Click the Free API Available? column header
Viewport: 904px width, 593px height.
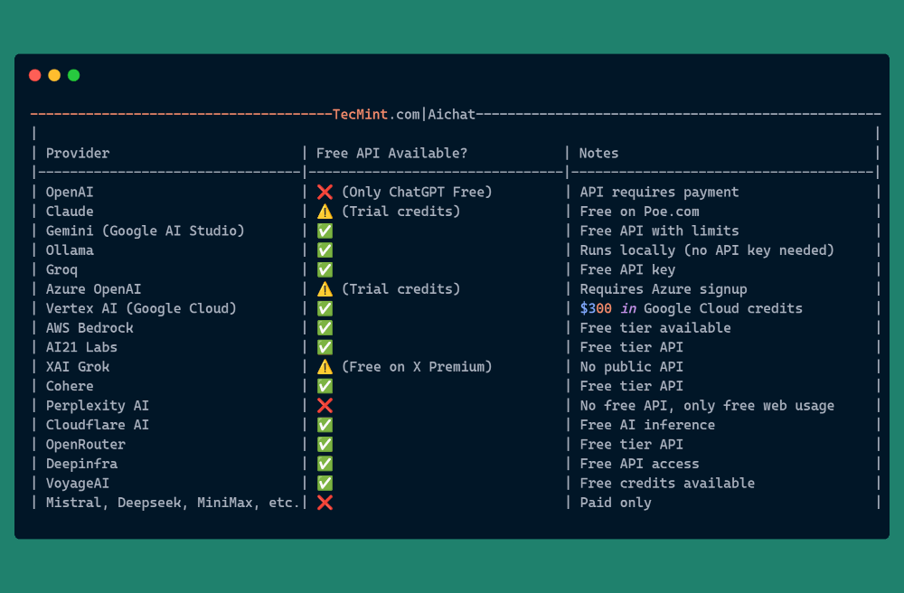[391, 154]
